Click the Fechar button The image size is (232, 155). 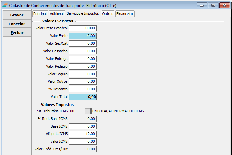point(17,33)
